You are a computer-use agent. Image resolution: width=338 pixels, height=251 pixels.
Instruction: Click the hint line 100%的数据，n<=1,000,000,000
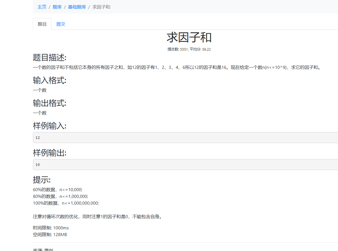click(66, 203)
